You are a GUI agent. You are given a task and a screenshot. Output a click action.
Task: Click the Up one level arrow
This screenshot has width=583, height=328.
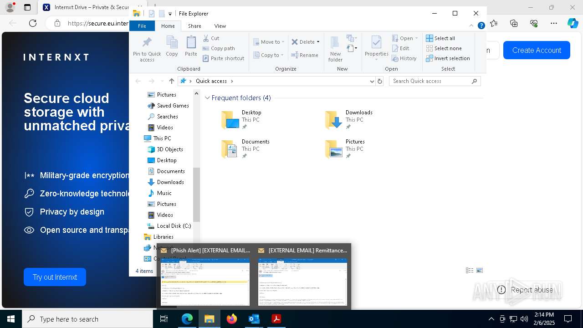pyautogui.click(x=171, y=81)
